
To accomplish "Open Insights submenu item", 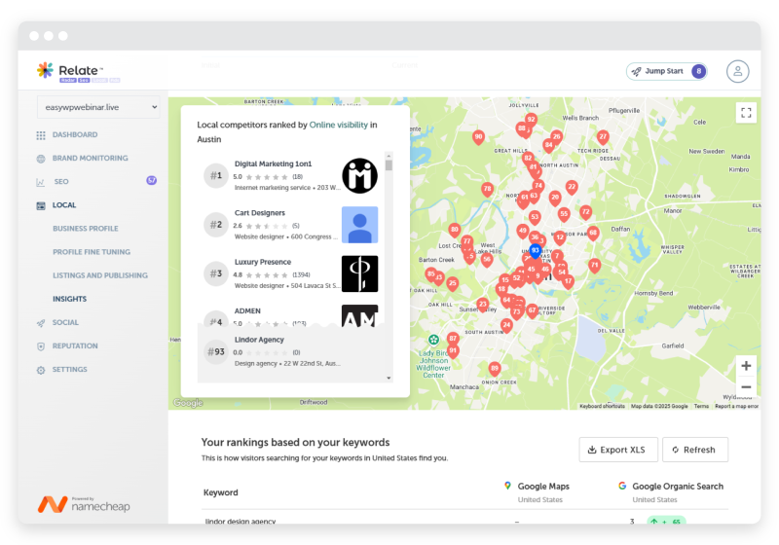I will 69,299.
